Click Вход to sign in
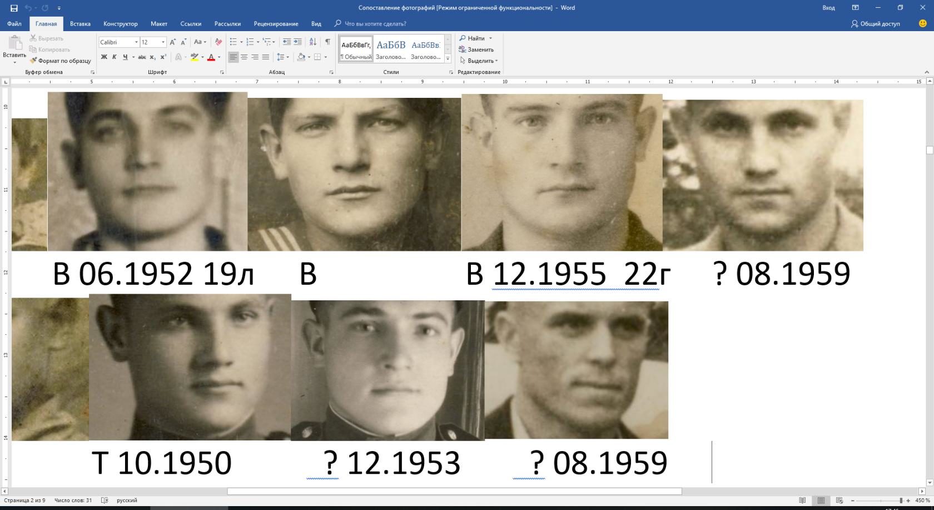The height and width of the screenshot is (510, 934). click(x=828, y=8)
